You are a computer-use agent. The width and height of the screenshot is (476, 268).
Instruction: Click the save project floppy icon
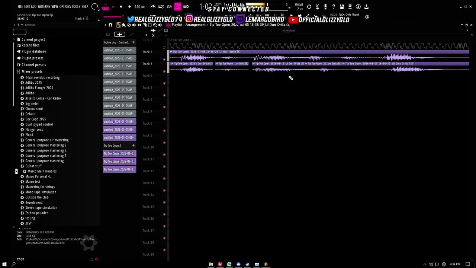[x=342, y=6]
